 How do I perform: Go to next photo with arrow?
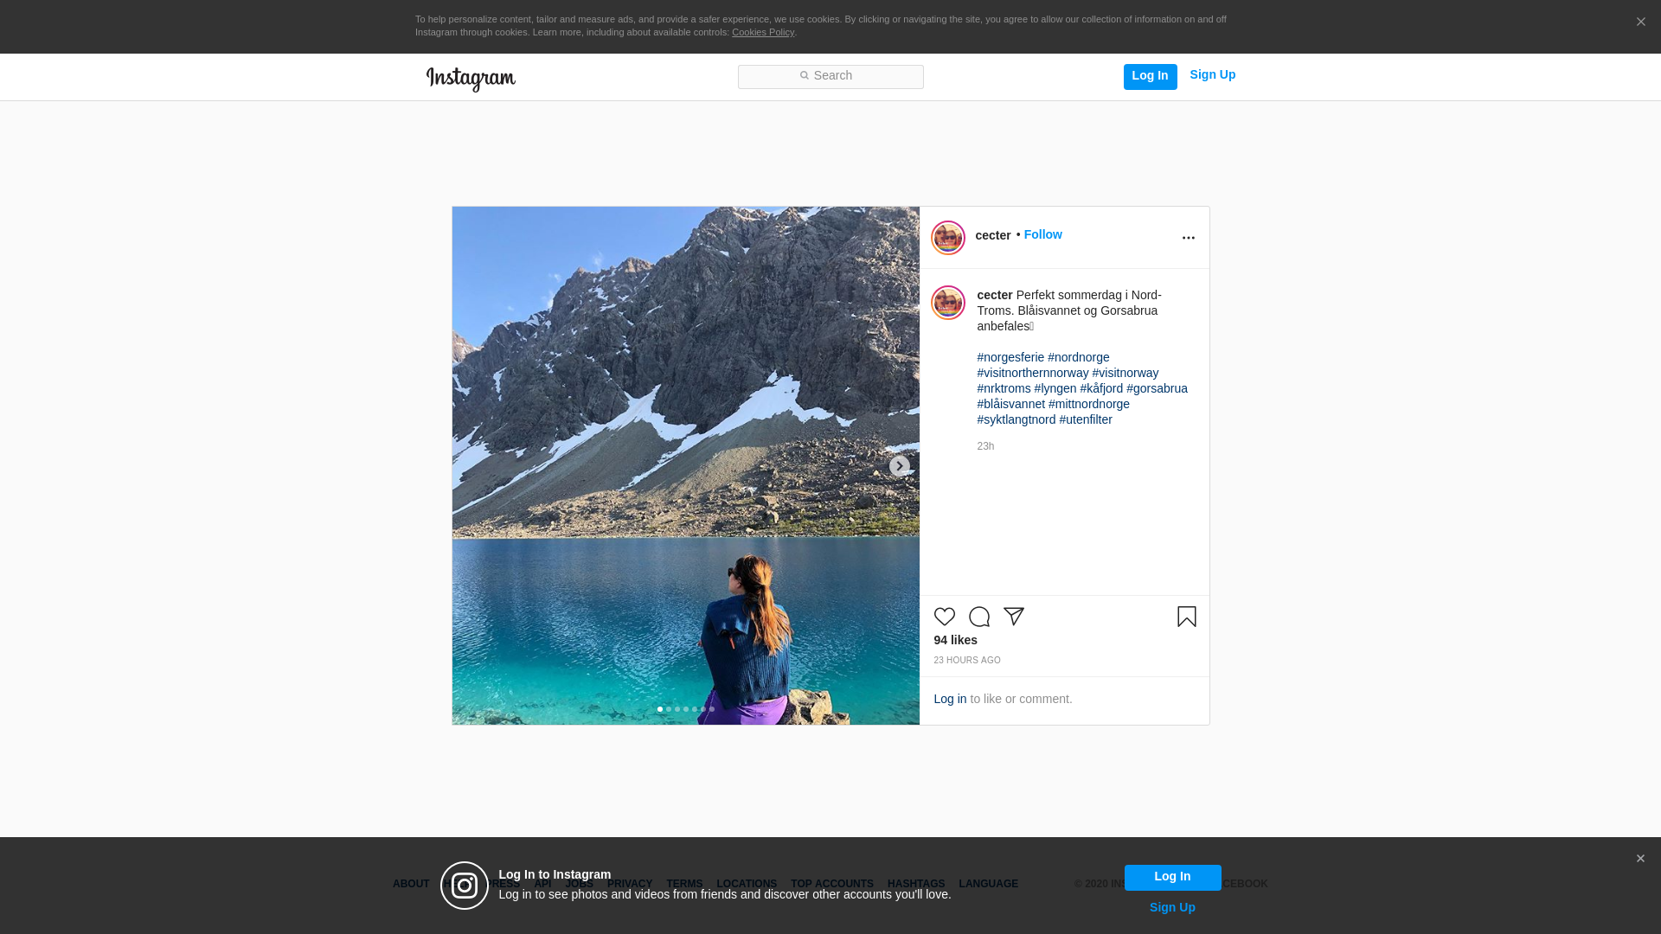(x=899, y=466)
